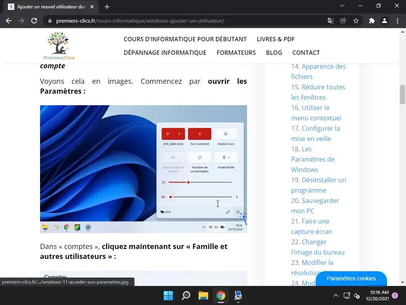406x305 pixels.
Task: Open the Chrome profile avatar
Action: 385,21
